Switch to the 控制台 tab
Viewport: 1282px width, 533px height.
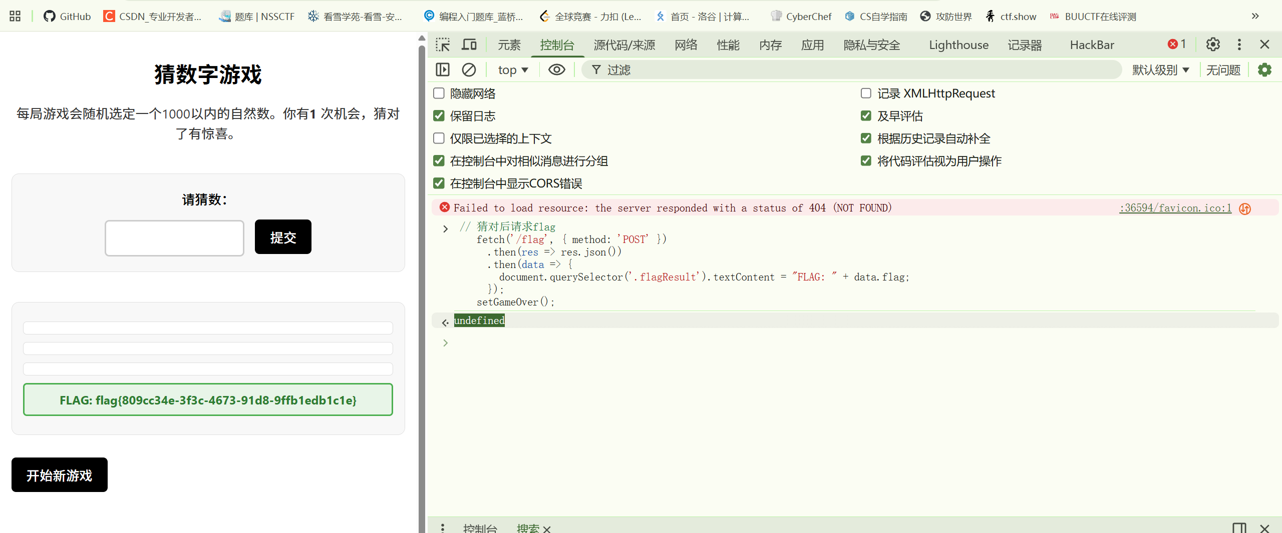coord(557,45)
